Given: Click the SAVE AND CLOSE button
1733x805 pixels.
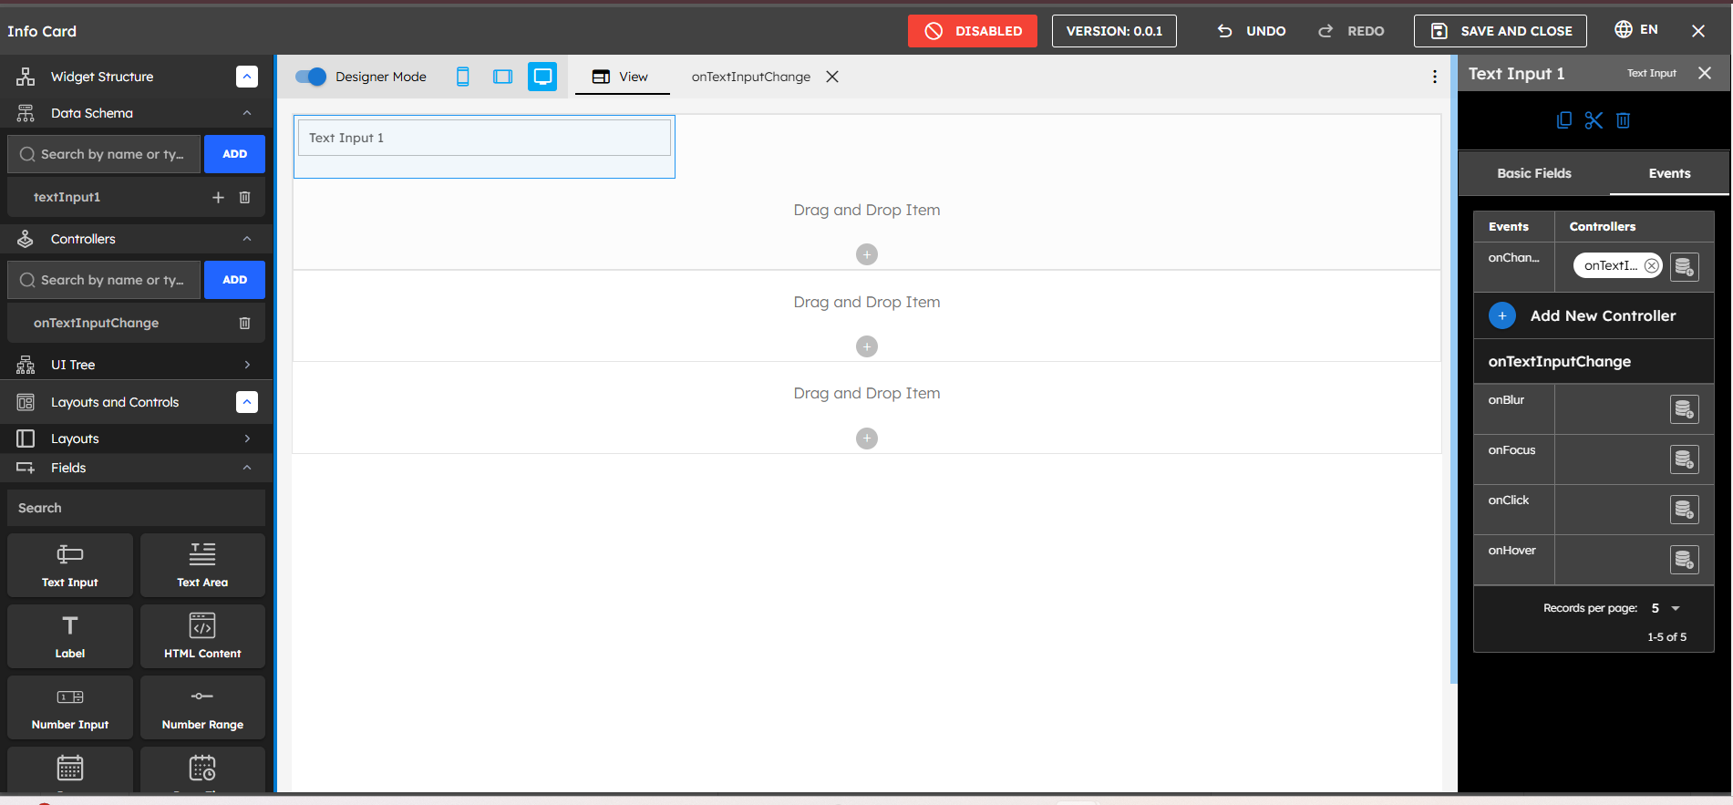Looking at the screenshot, I should coord(1501,31).
